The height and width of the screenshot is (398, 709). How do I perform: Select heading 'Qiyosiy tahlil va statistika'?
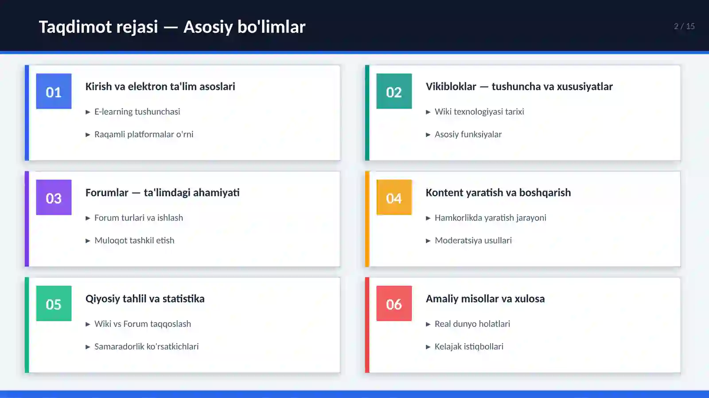click(x=145, y=299)
